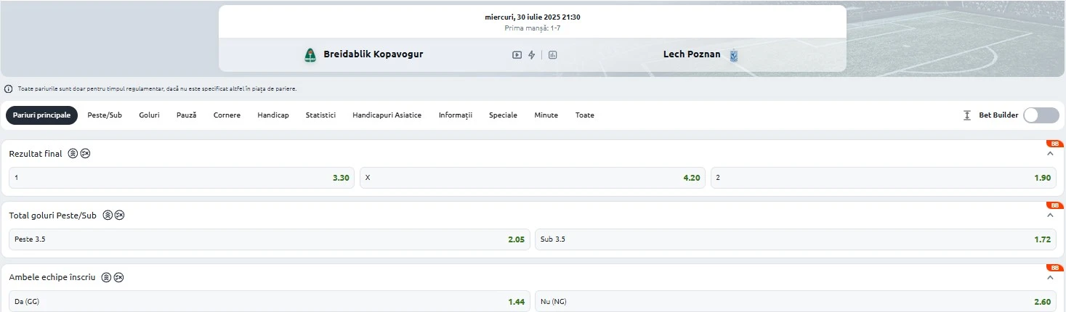This screenshot has height=312, width=1066.
Task: Open the Handicap tab
Action: tap(273, 115)
